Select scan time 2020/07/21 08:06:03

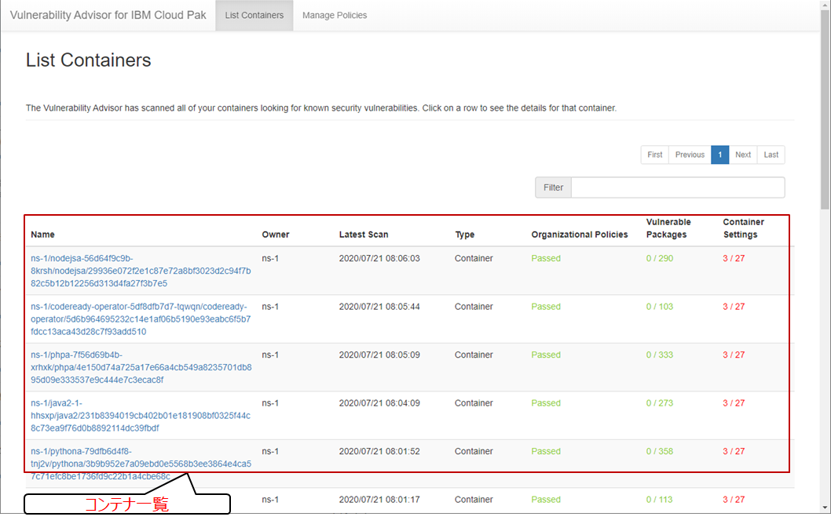379,258
